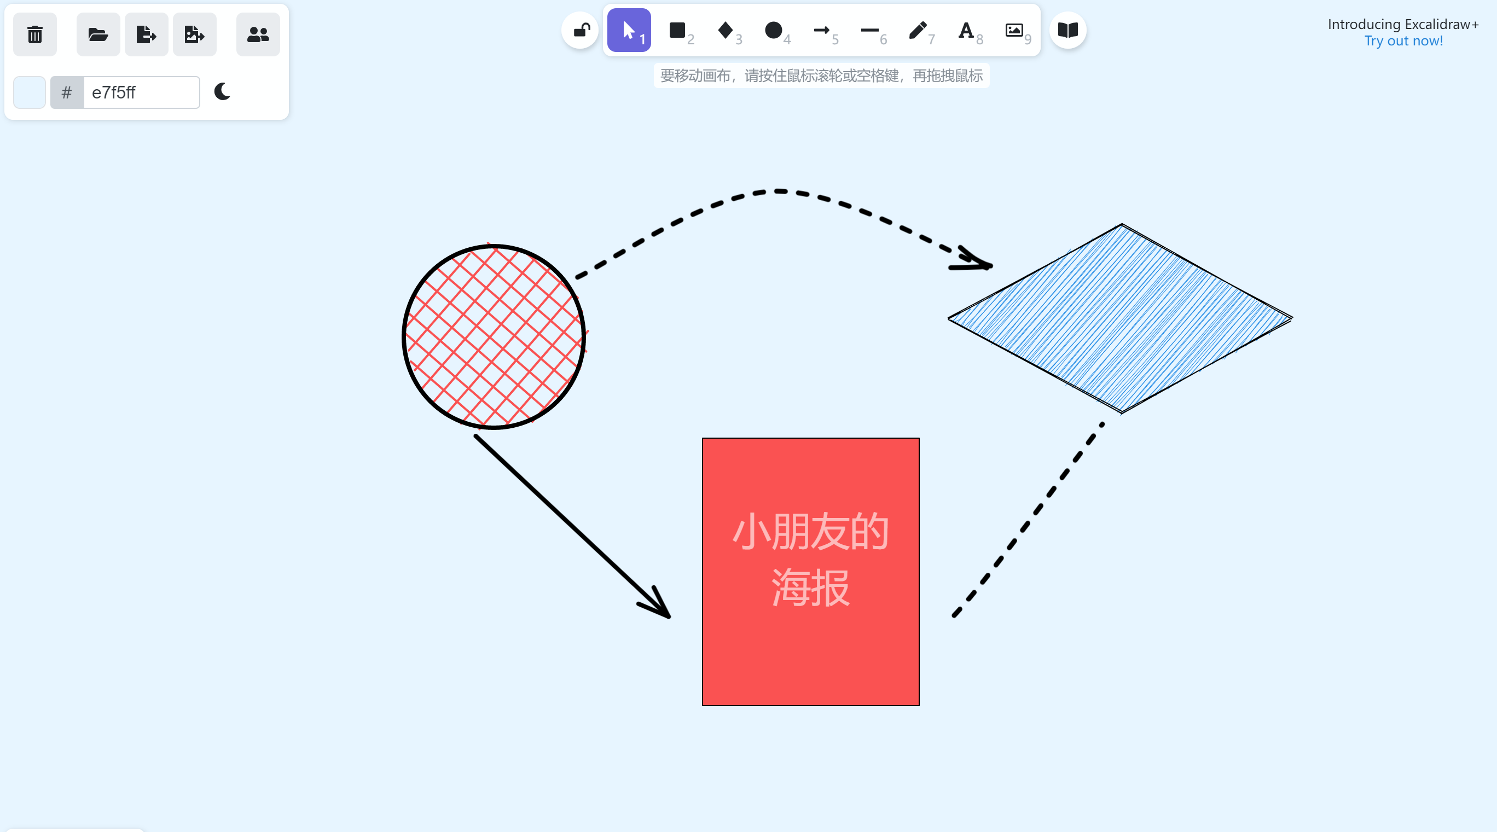The image size is (1497, 832).
Task: Click the save file export icon
Action: pos(147,34)
